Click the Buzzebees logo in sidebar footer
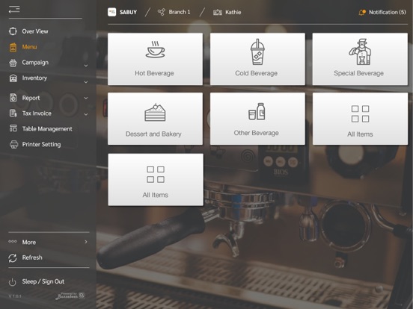The height and width of the screenshot is (309, 413). pyautogui.click(x=70, y=296)
